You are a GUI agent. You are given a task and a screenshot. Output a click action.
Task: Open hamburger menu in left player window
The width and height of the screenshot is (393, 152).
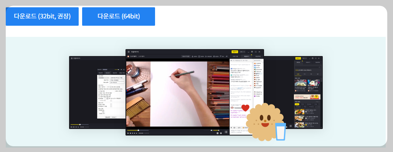click(72, 58)
